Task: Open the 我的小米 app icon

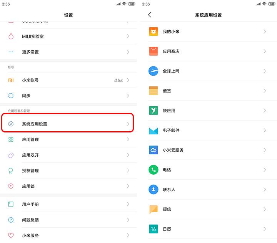Action: [x=154, y=31]
